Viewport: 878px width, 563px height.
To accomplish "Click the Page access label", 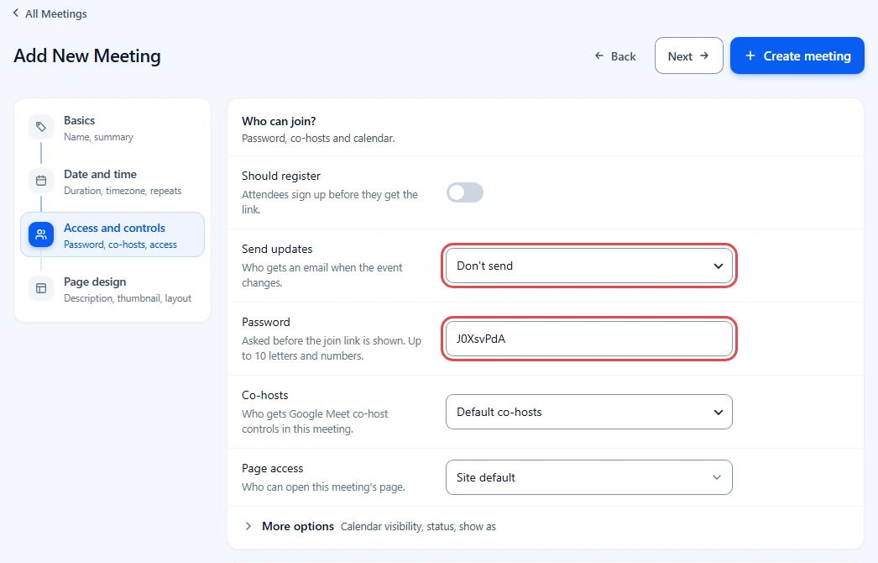I will pyautogui.click(x=272, y=468).
